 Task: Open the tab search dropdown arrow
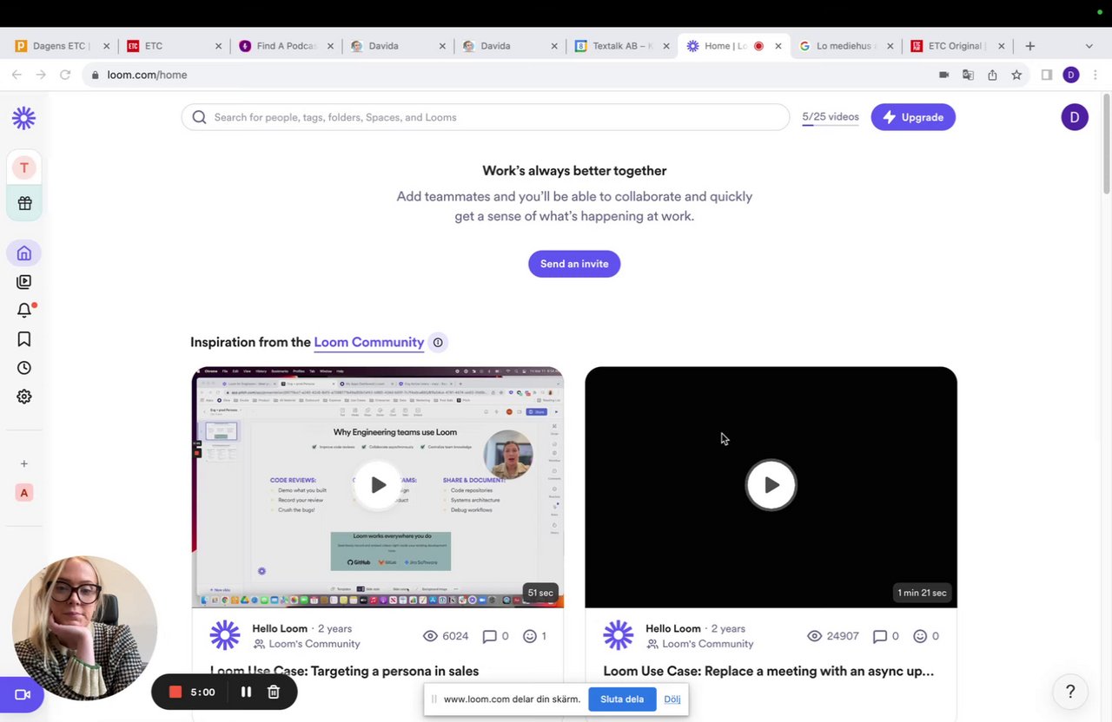(x=1089, y=46)
